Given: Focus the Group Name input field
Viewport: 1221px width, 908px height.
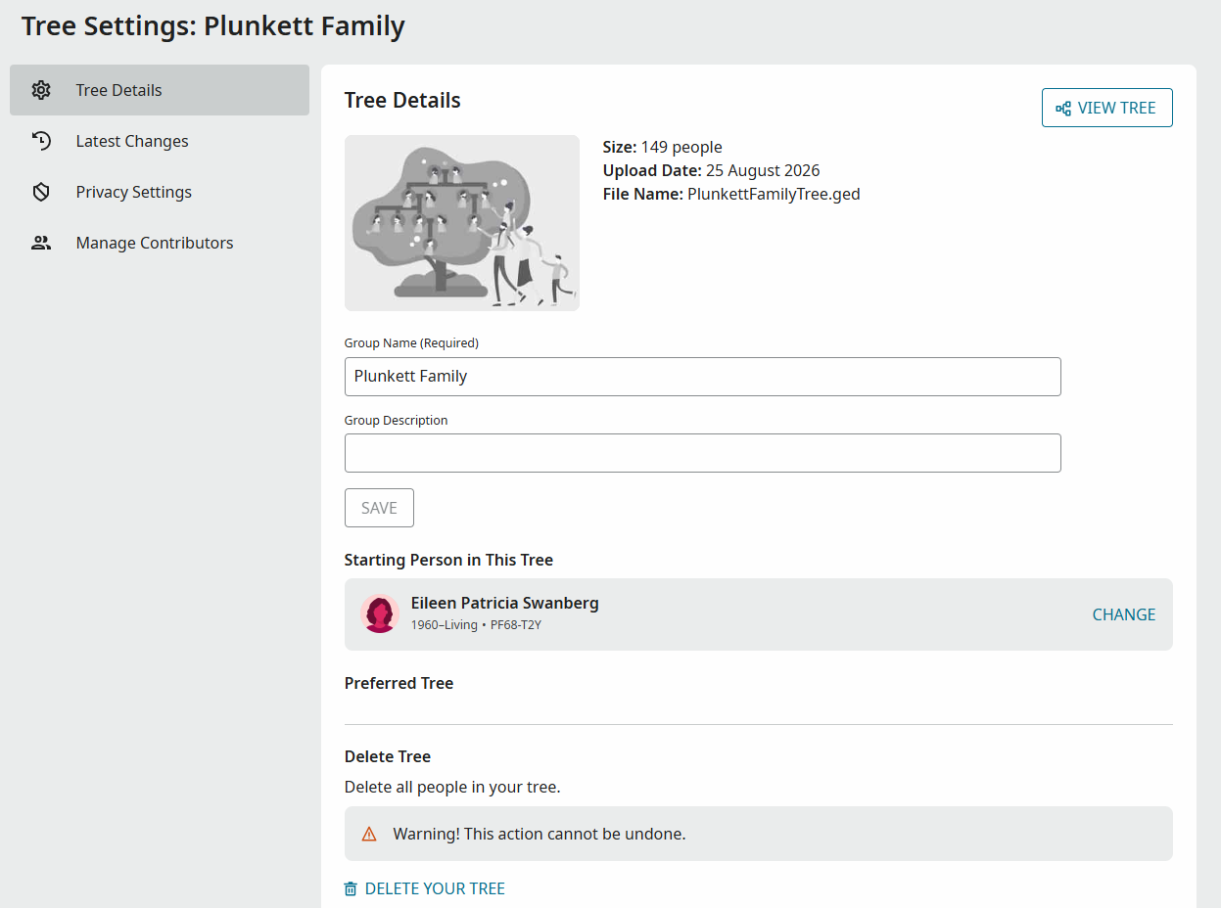Looking at the screenshot, I should pos(703,377).
